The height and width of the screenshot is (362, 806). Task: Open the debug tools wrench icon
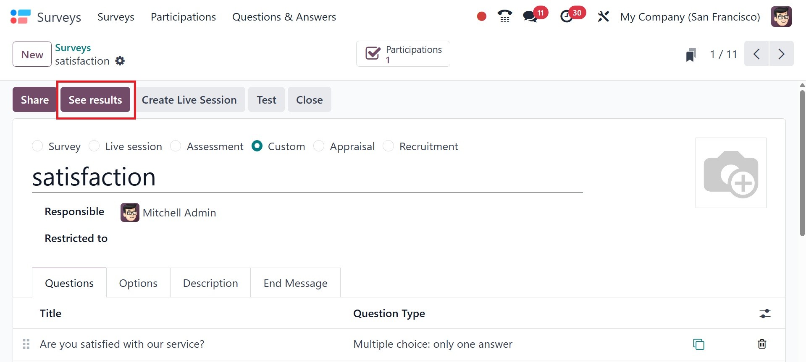click(603, 17)
